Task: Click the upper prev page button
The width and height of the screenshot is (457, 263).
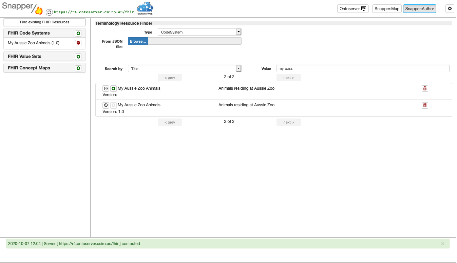Action: point(170,78)
